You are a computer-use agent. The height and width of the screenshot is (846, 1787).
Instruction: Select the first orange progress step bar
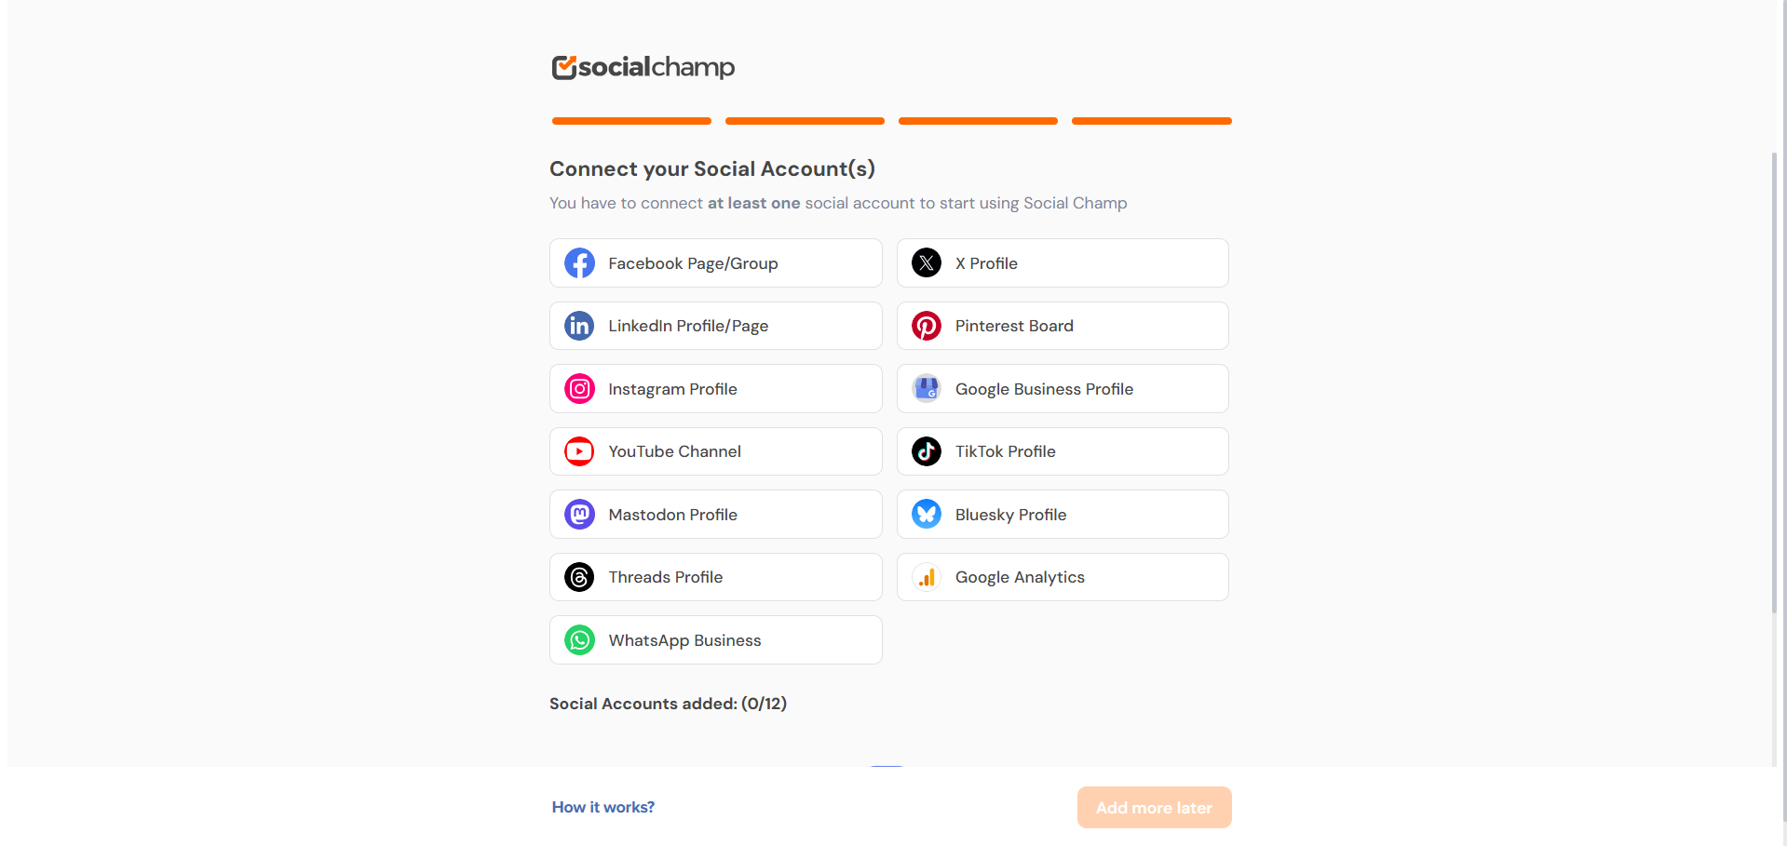click(631, 121)
